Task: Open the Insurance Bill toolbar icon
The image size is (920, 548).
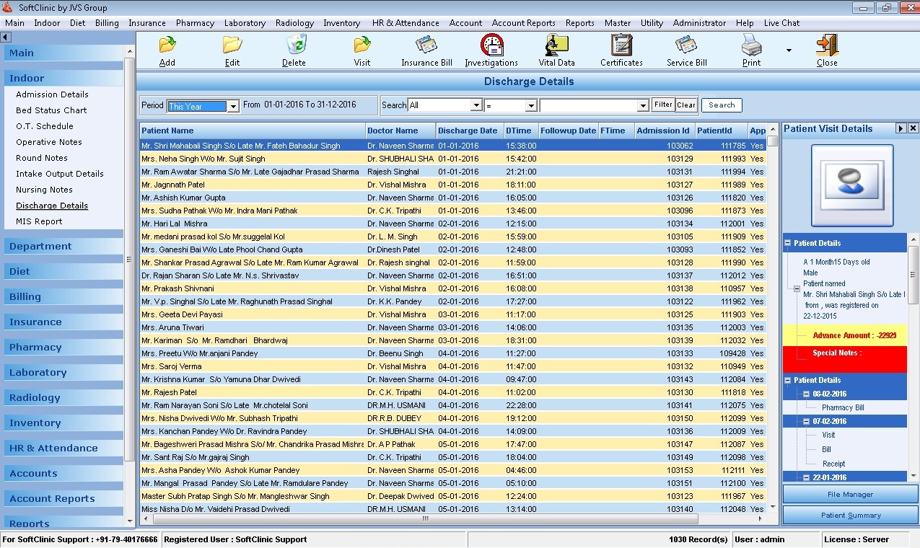Action: point(426,45)
